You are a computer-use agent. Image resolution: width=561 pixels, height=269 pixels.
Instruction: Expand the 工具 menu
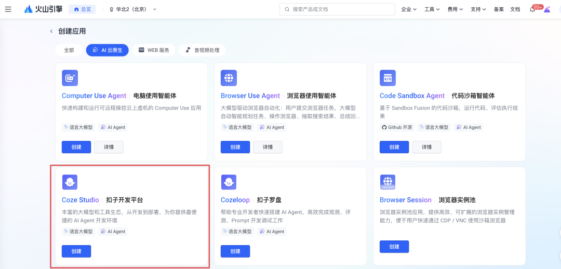432,9
